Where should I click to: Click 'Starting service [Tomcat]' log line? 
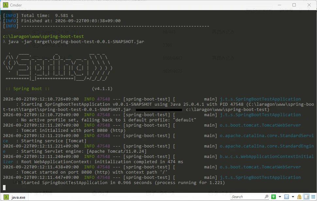coord(54,141)
